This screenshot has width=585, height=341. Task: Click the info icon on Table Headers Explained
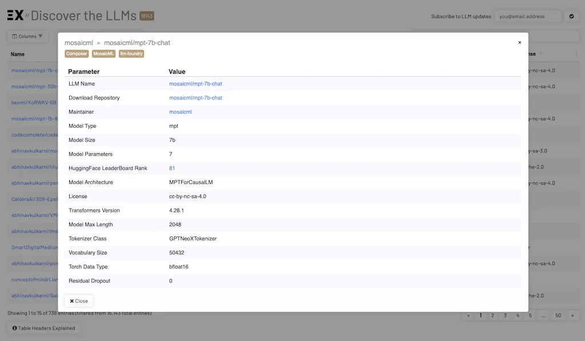(x=14, y=328)
